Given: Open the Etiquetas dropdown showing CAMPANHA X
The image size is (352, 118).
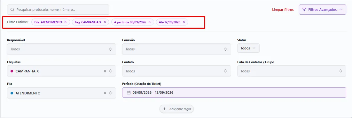Looking at the screenshot, I should click(61, 71).
